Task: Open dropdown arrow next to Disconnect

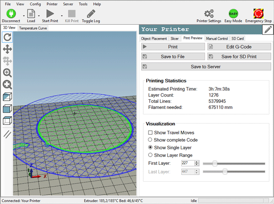Action: pos(24,16)
